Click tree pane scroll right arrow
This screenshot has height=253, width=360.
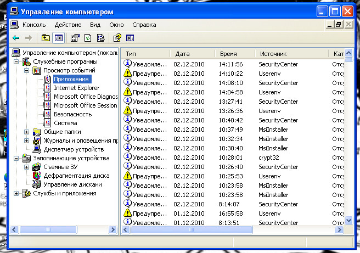click(113, 229)
